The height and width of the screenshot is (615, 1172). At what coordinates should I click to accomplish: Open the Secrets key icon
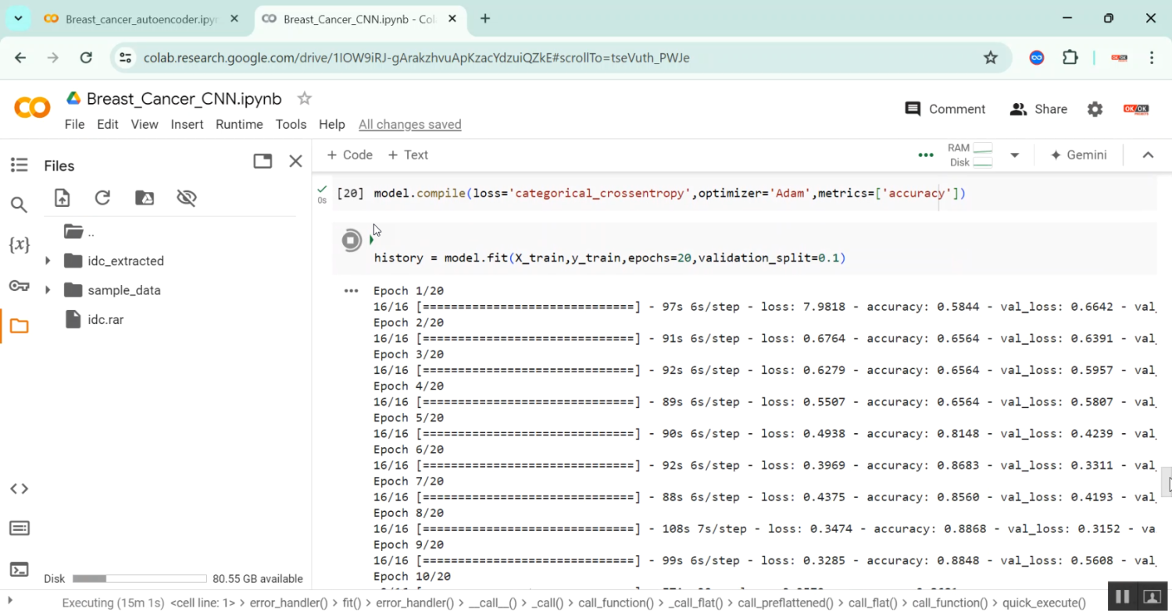(19, 286)
